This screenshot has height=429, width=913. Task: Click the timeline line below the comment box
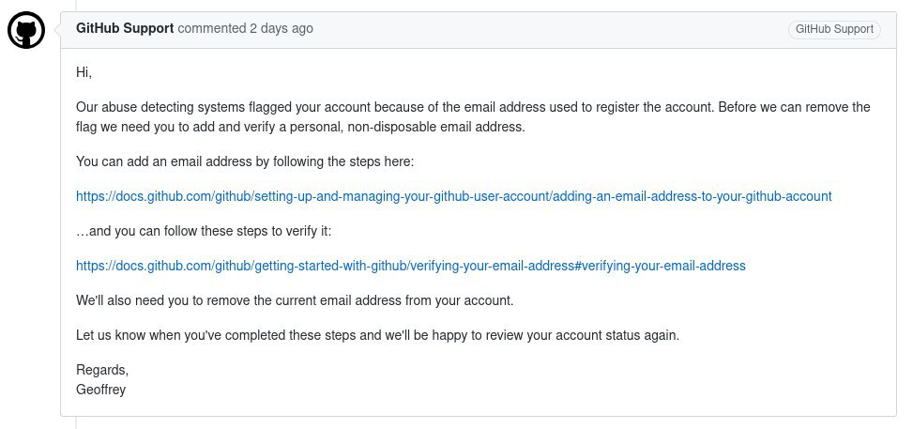tap(76, 423)
